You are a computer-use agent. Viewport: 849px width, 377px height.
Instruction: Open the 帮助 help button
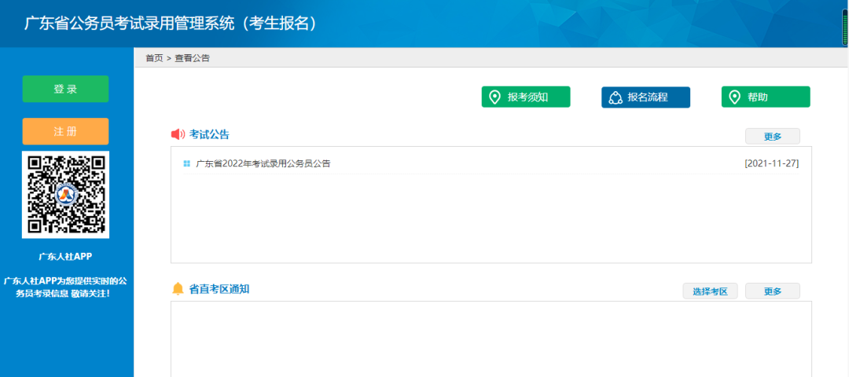[766, 97]
